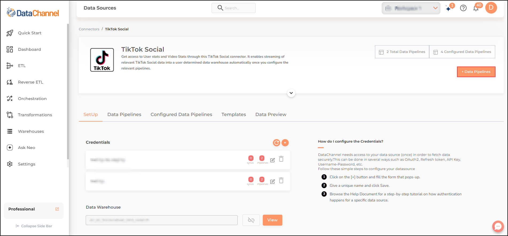The width and height of the screenshot is (508, 236).
Task: Open the Dashboard grid icon
Action: [10, 49]
